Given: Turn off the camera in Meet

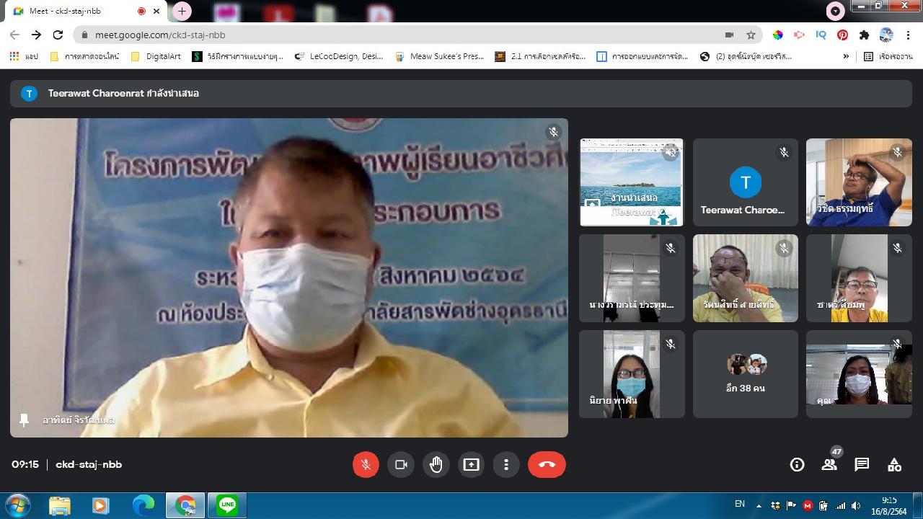Looking at the screenshot, I should pyautogui.click(x=401, y=464).
